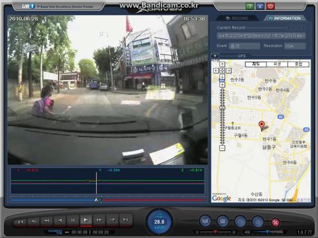Adjust the volume slider handle
The image size is (318, 238).
tap(268, 232)
